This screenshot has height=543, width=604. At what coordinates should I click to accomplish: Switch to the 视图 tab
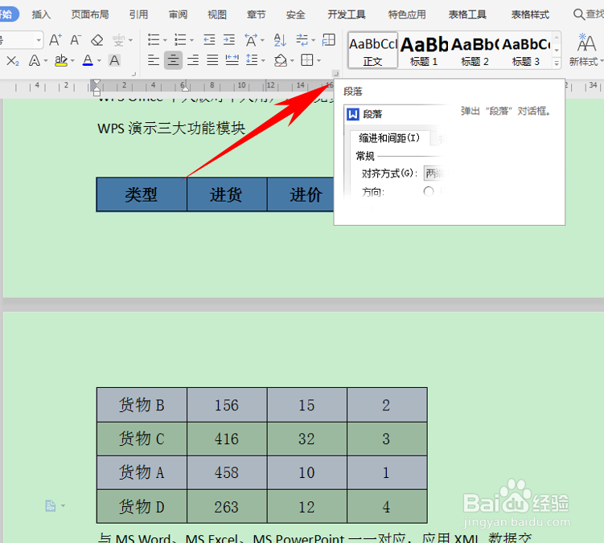click(217, 14)
